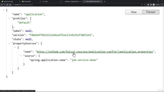Collapse the "source" object

point(21,56)
